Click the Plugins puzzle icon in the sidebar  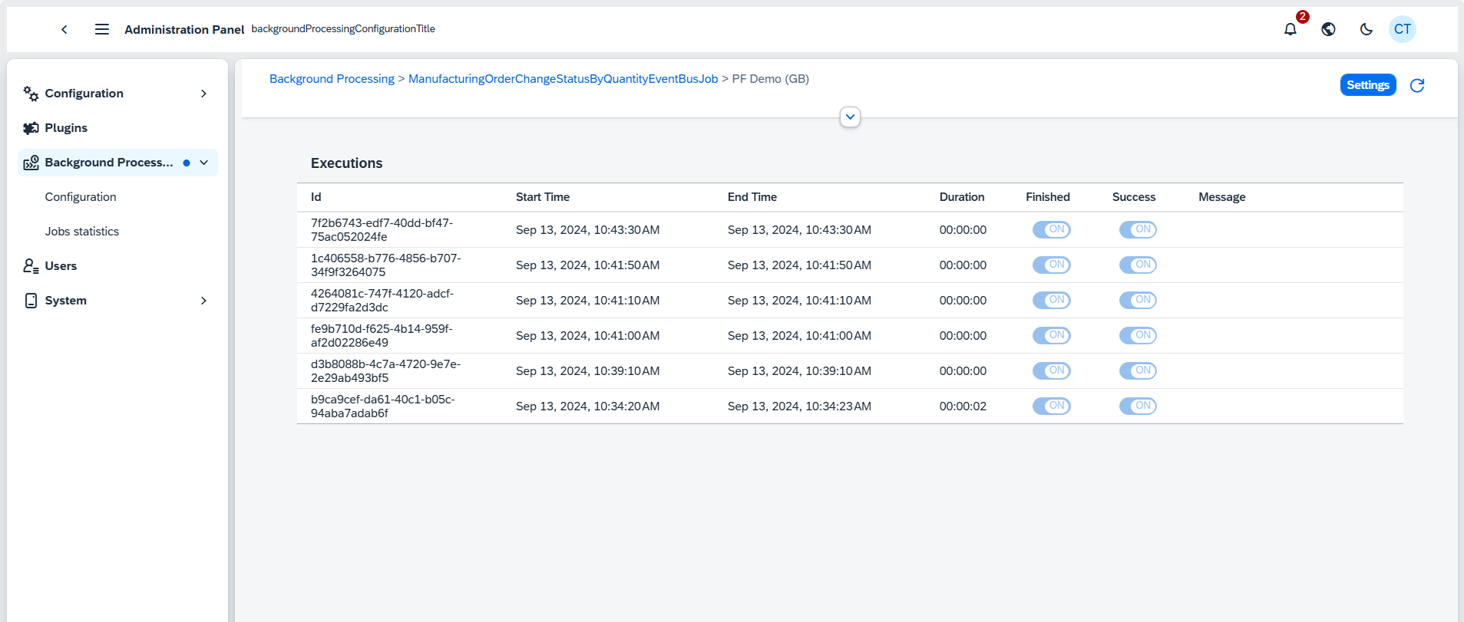tap(31, 128)
